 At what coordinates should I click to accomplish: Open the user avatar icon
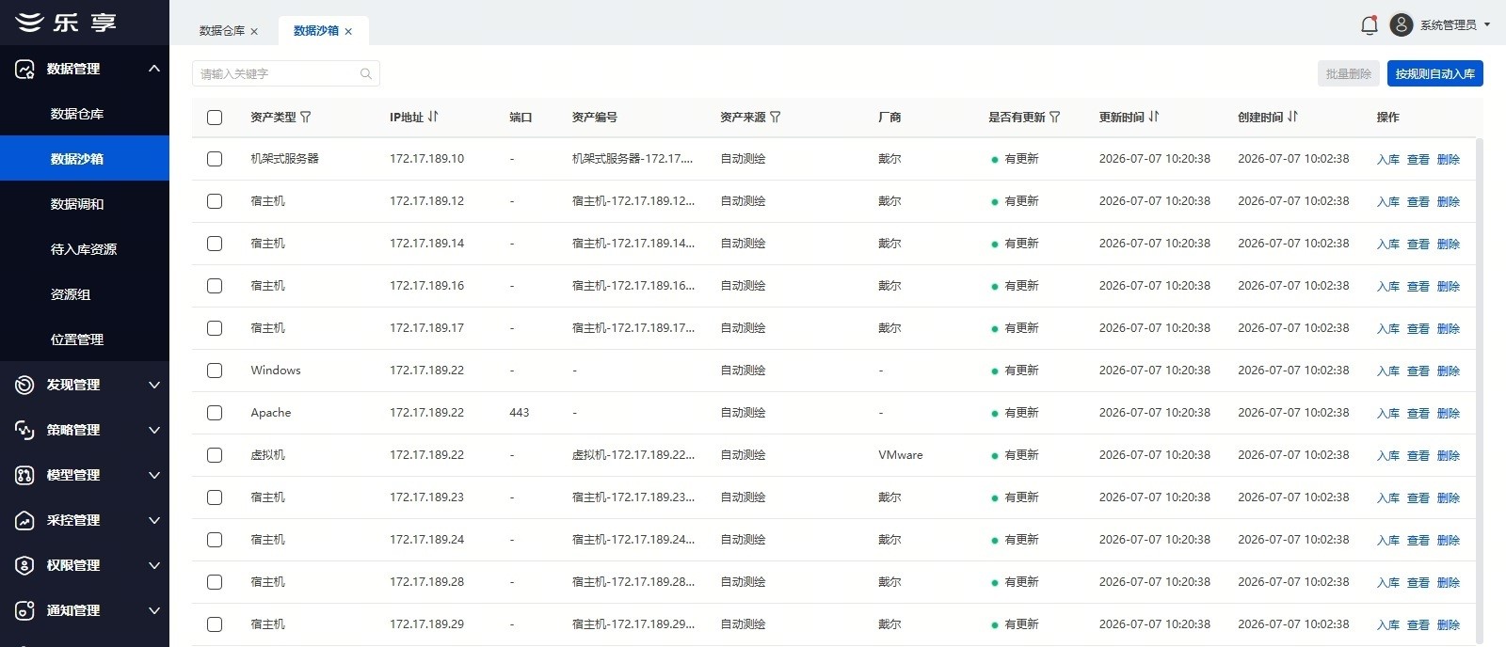click(1401, 25)
